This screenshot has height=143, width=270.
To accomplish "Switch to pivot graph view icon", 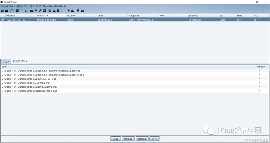I will tap(17, 11).
